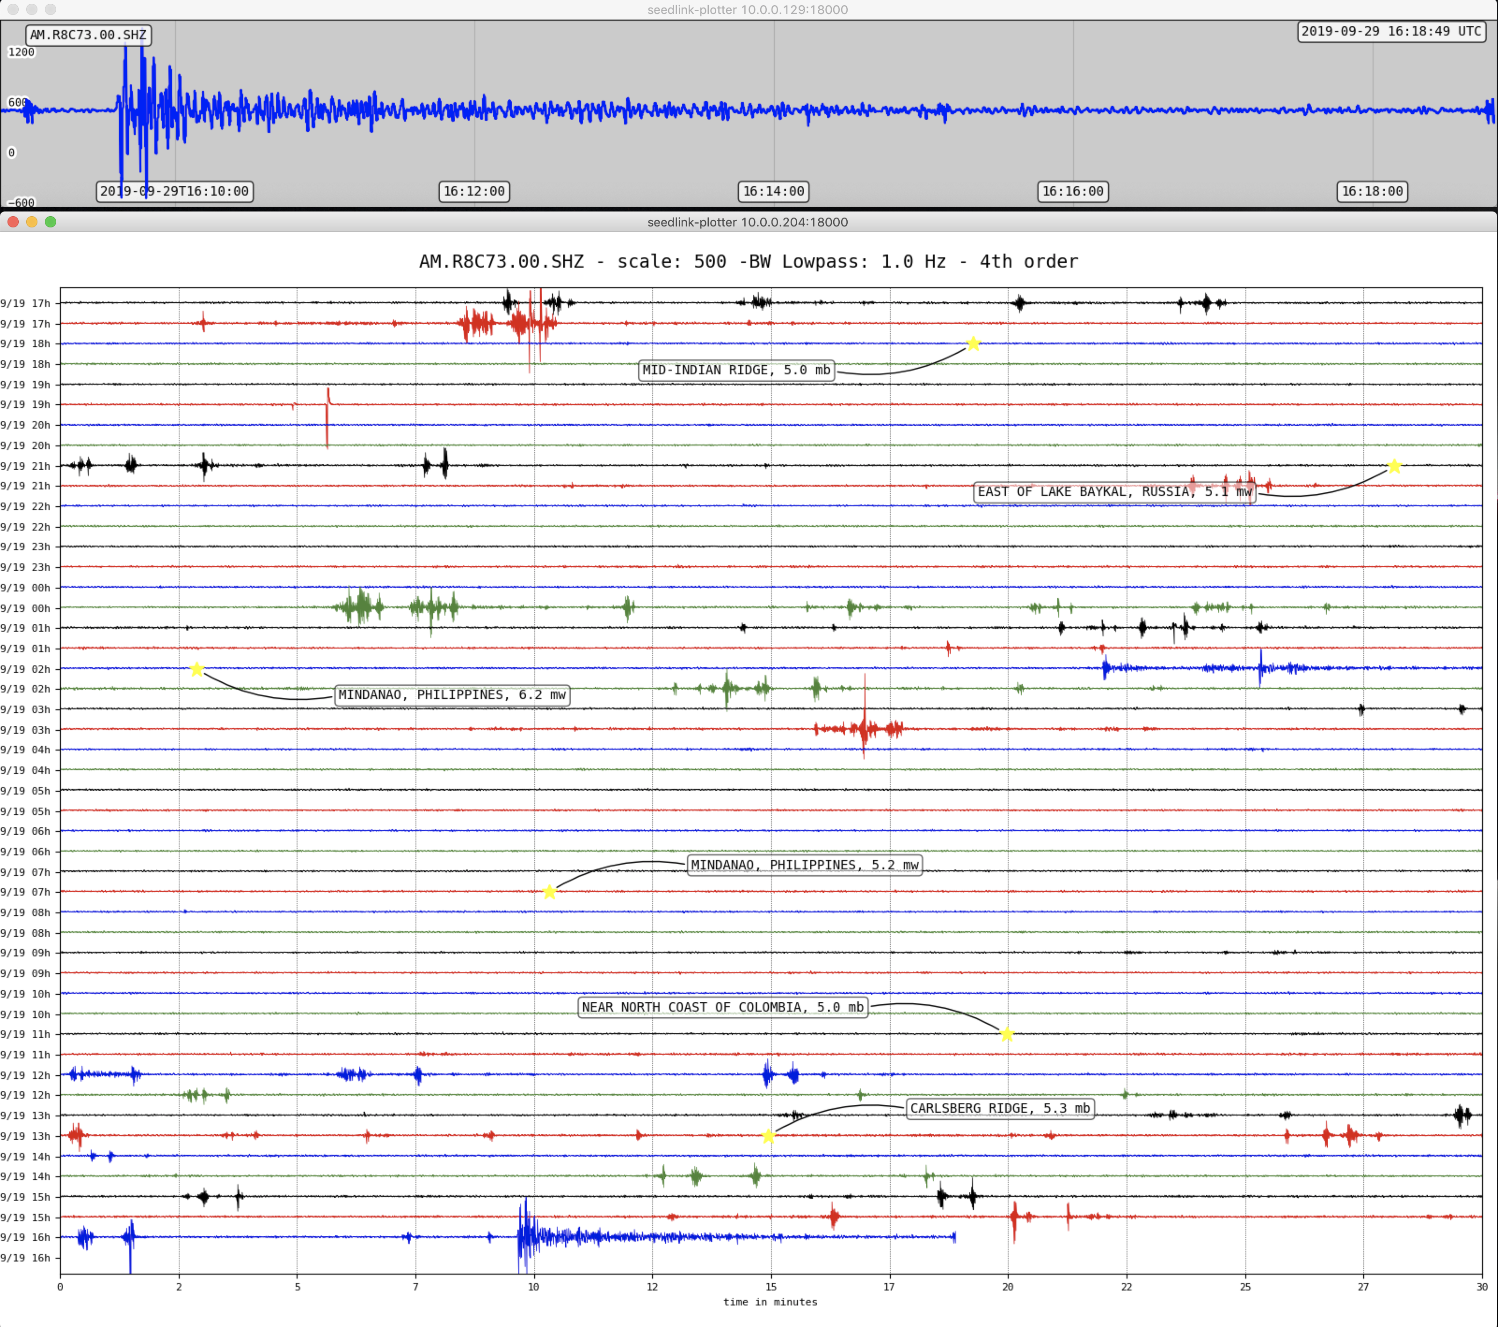Click the yellow star for Colombia 5.0 mb event
This screenshot has height=1327, width=1498.
1007,1035
